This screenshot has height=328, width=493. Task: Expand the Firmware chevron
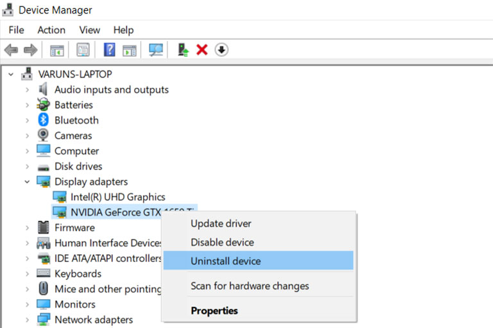pos(28,228)
